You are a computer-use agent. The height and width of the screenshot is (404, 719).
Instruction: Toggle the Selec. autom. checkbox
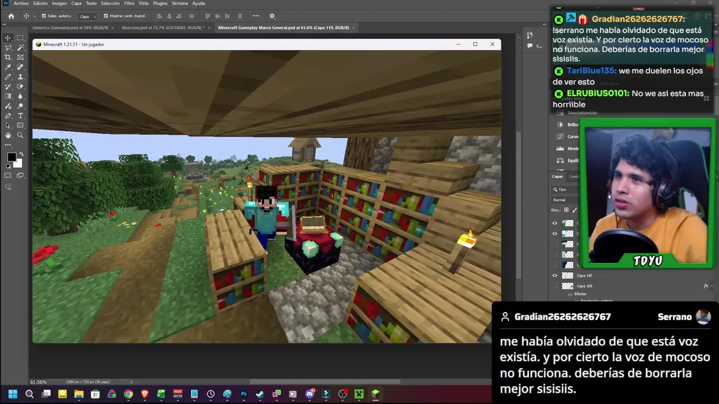pos(43,16)
